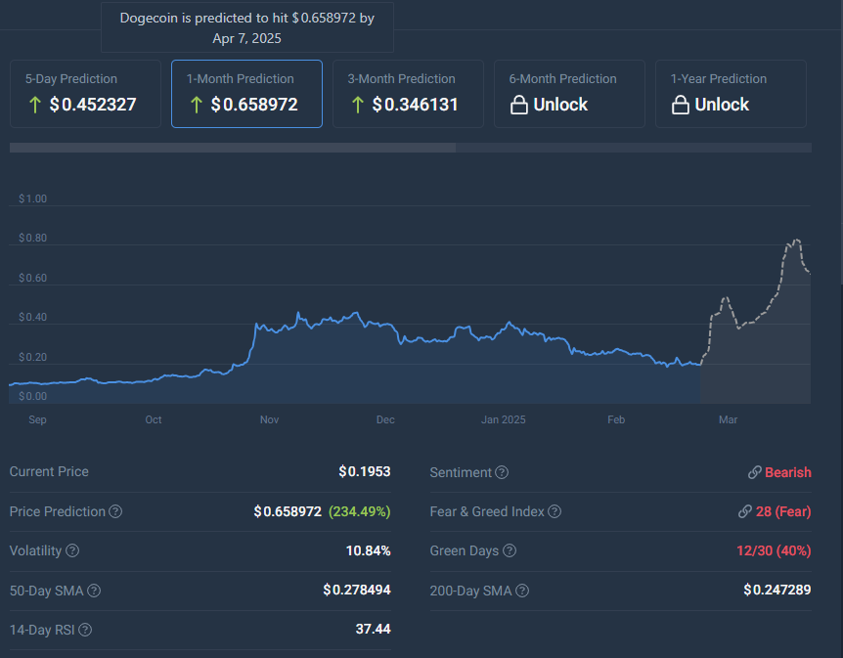Click the help icon next to Green Days
Viewport: 843px width, 658px height.
[509, 551]
